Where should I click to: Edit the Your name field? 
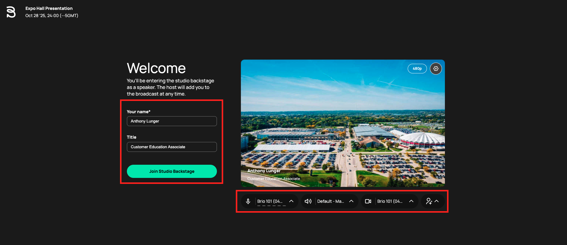click(172, 121)
